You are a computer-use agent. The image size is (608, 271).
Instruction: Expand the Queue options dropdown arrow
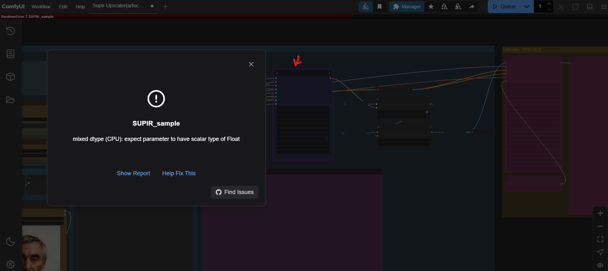coord(527,7)
